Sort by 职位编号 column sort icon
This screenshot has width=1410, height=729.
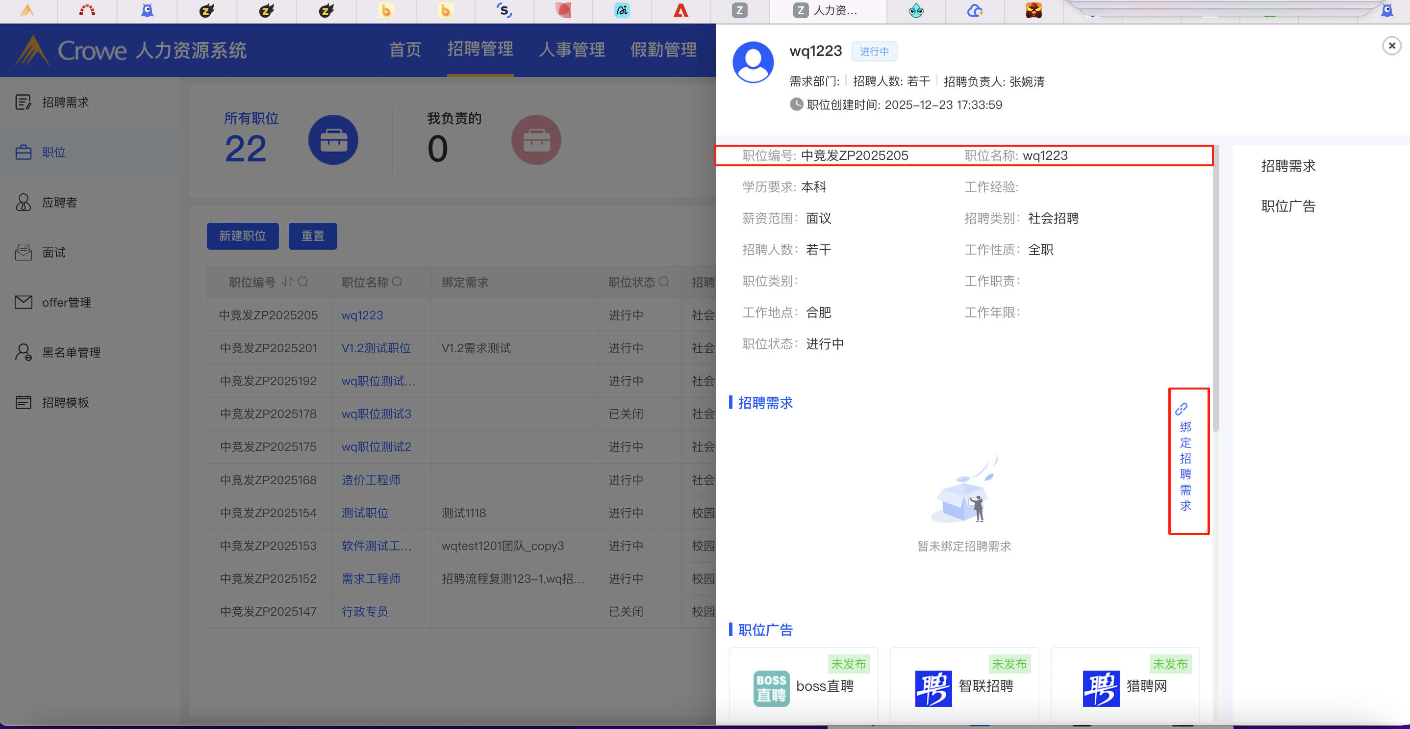pyautogui.click(x=287, y=282)
